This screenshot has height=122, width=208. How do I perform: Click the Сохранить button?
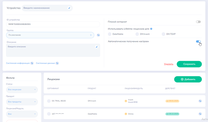coord(189,64)
